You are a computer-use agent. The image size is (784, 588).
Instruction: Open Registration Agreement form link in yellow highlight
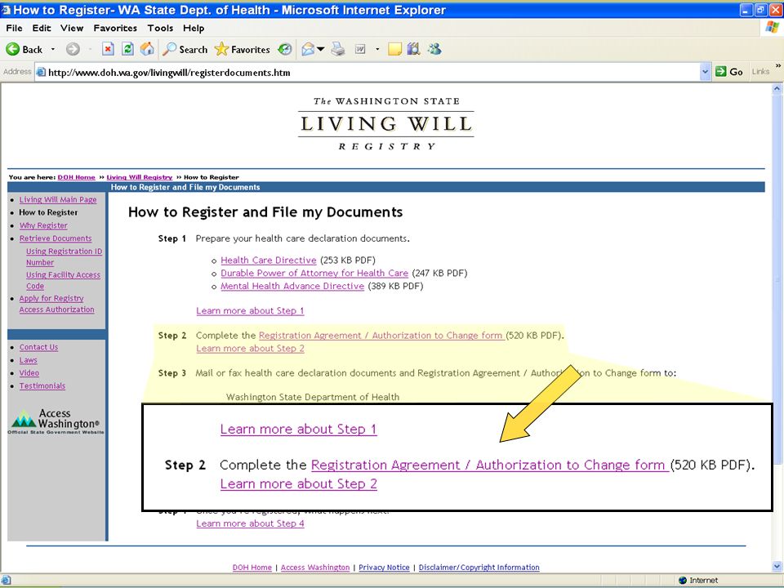[381, 336]
